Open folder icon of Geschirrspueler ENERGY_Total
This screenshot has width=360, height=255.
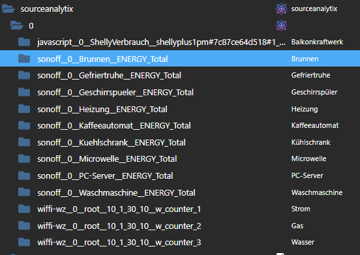[24, 92]
